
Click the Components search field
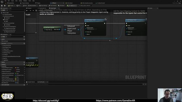16,10
